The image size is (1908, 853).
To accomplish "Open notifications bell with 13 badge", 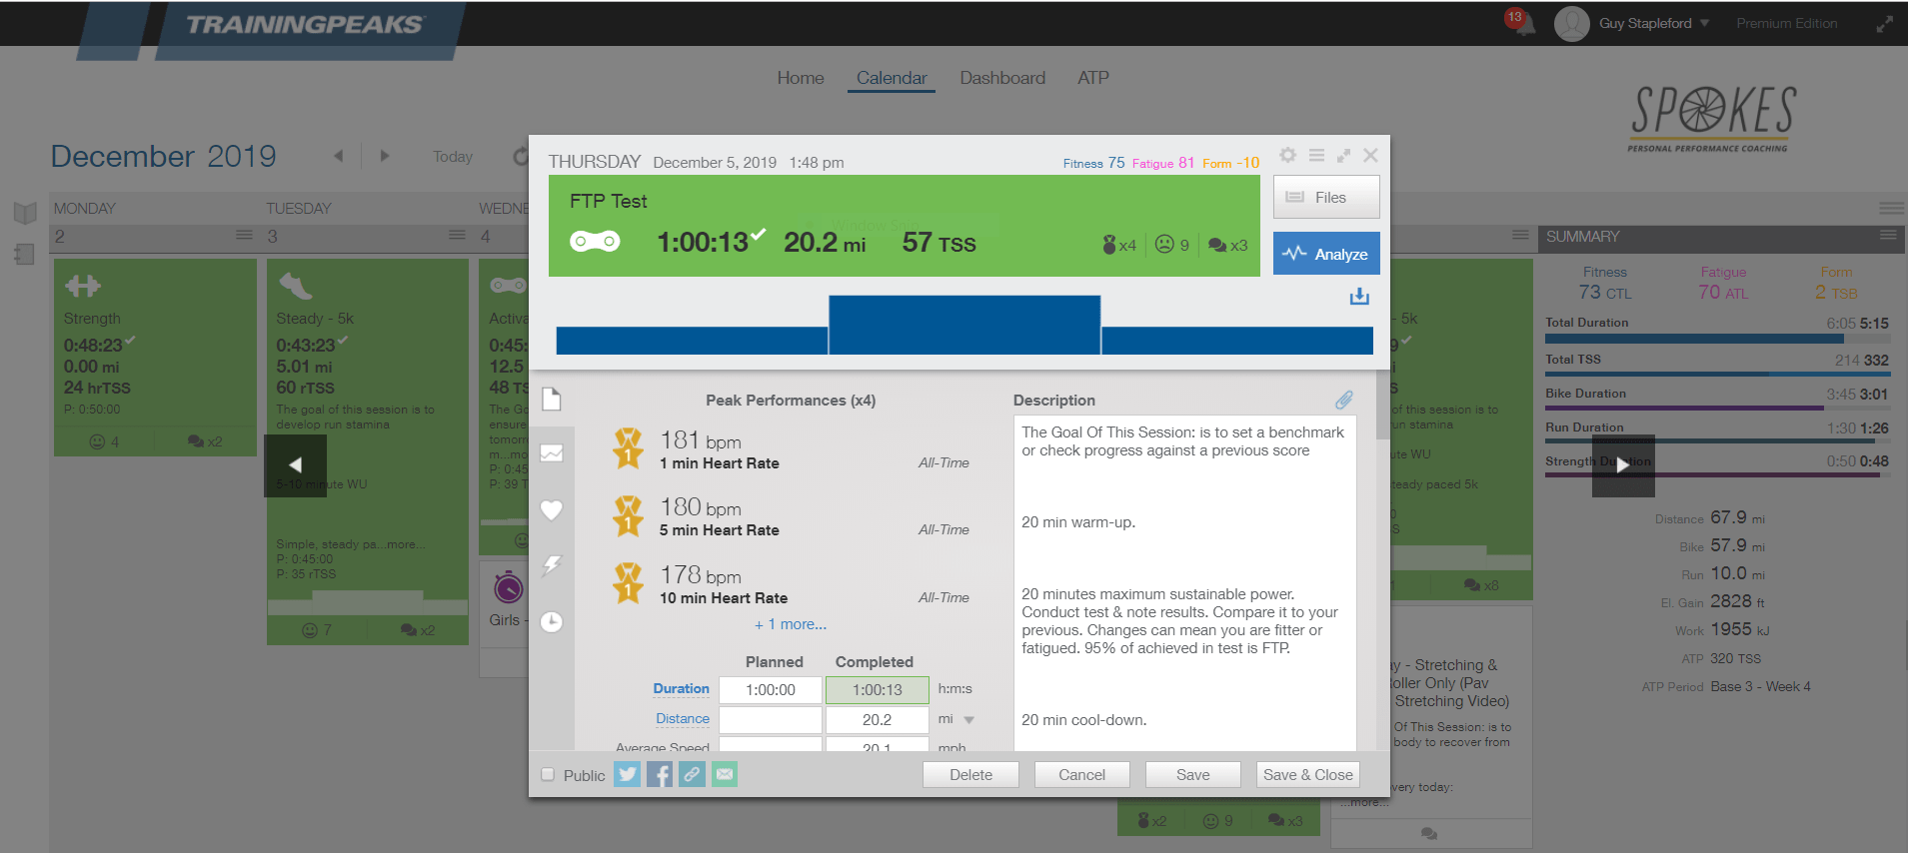I will 1521,23.
